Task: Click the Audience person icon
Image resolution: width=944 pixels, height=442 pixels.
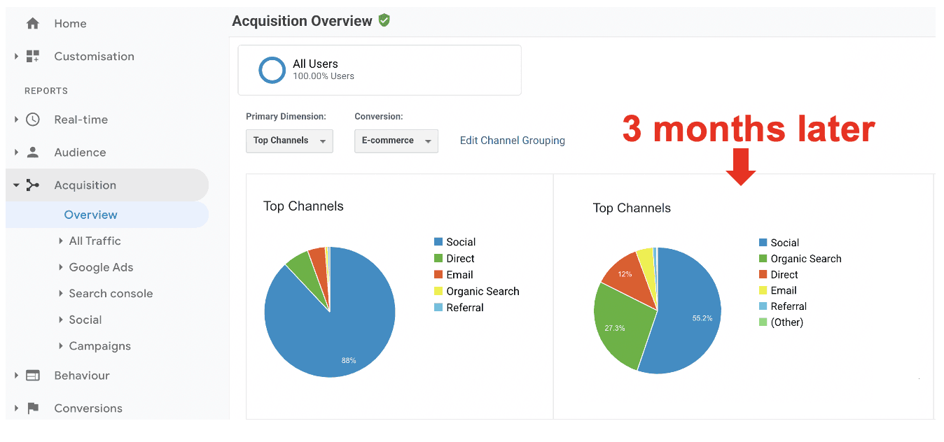Action: pyautogui.click(x=33, y=152)
